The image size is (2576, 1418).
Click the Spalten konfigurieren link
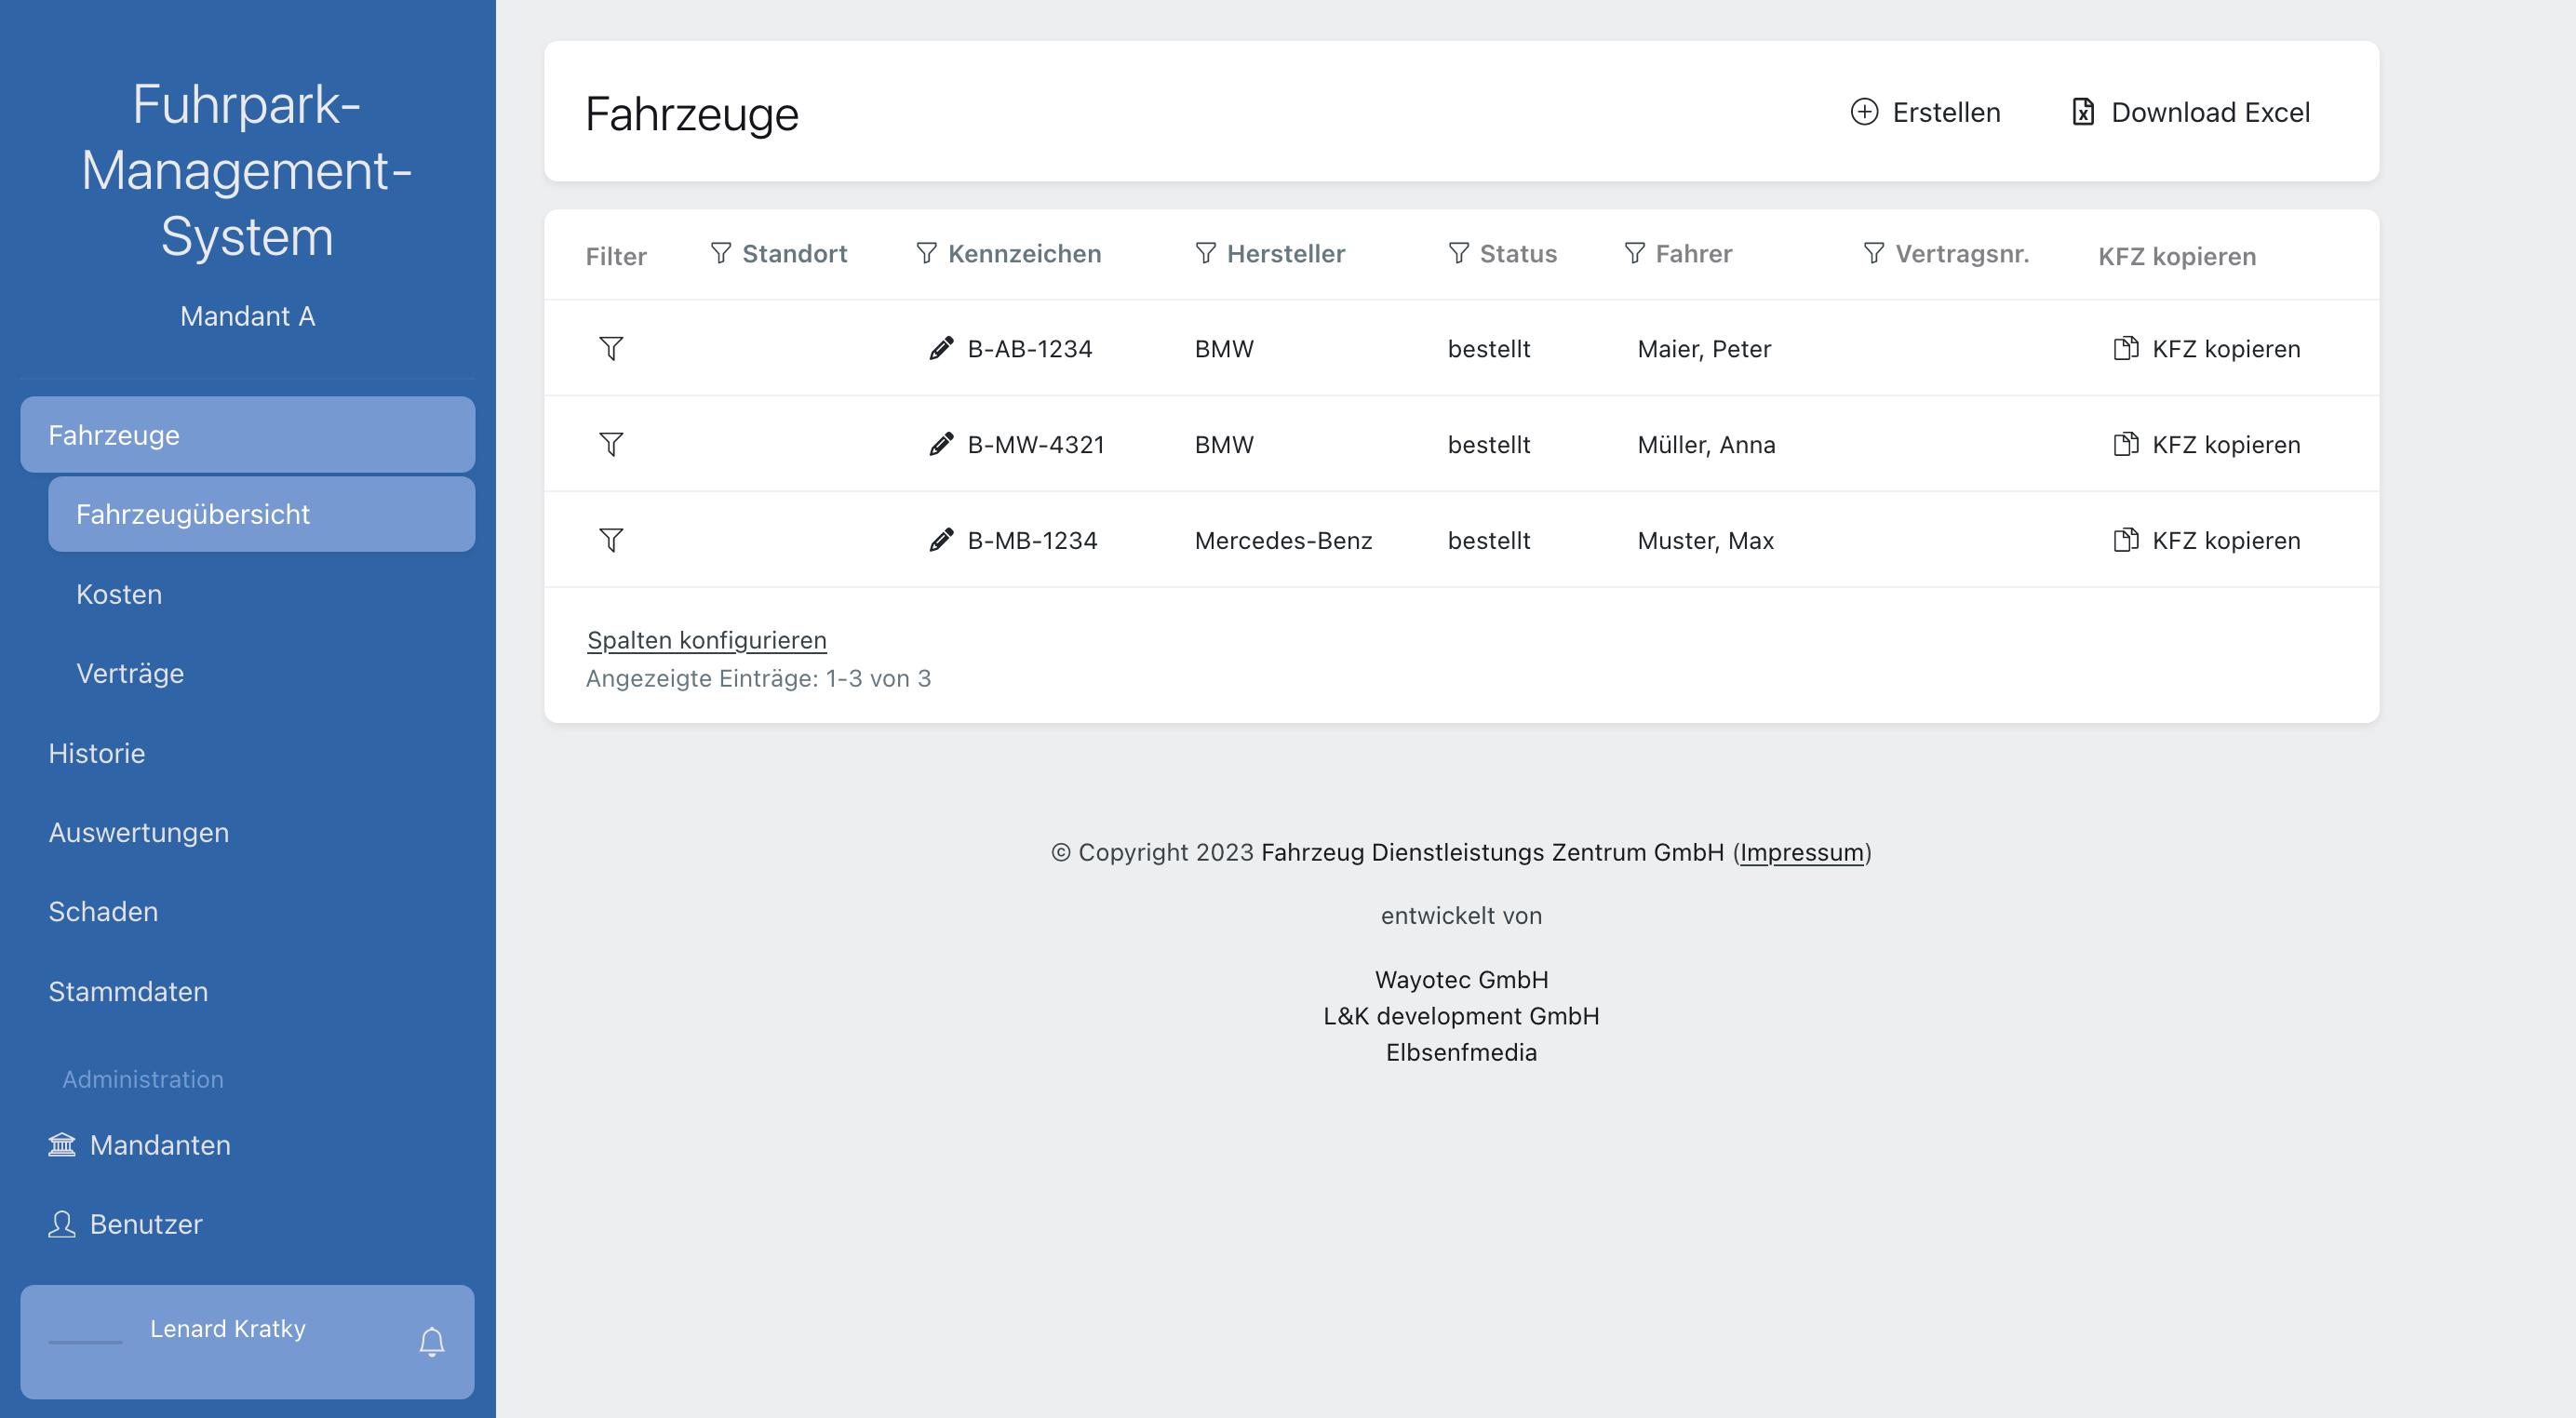[x=706, y=640]
